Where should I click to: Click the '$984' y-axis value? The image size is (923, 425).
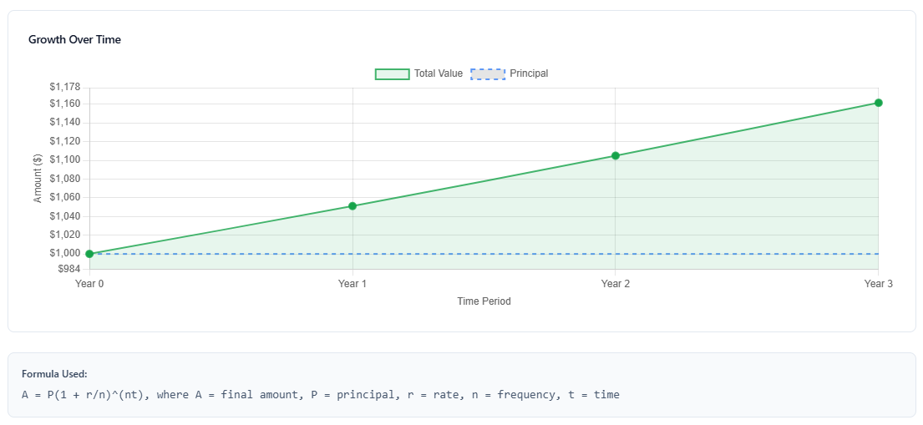tap(69, 269)
